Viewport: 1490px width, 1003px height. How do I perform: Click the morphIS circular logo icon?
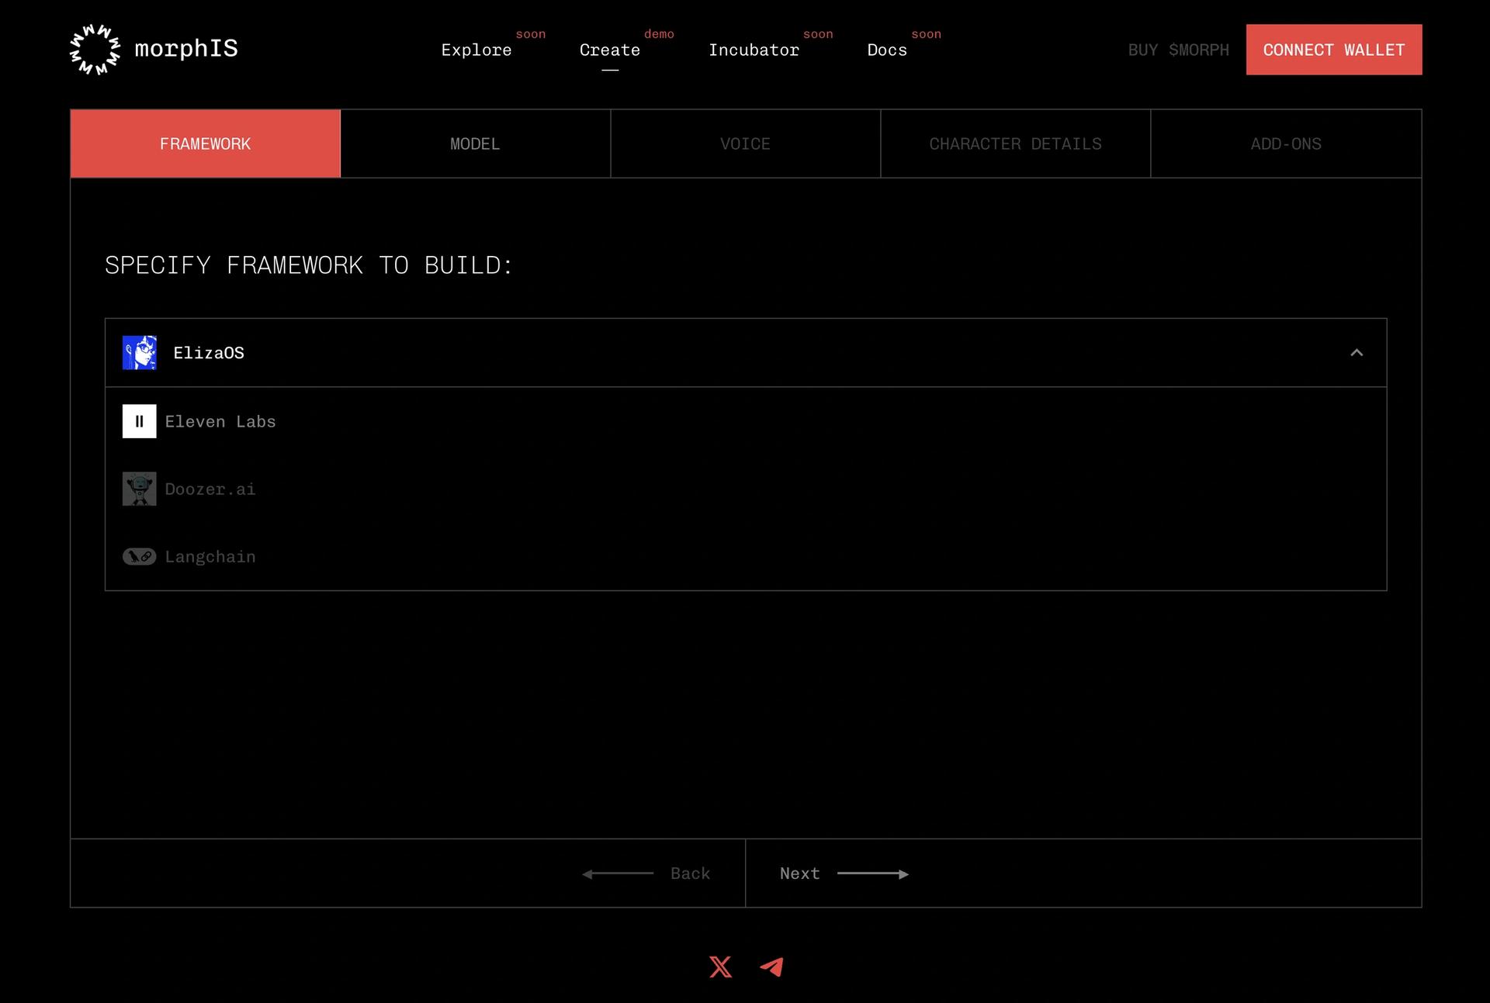[x=95, y=50]
